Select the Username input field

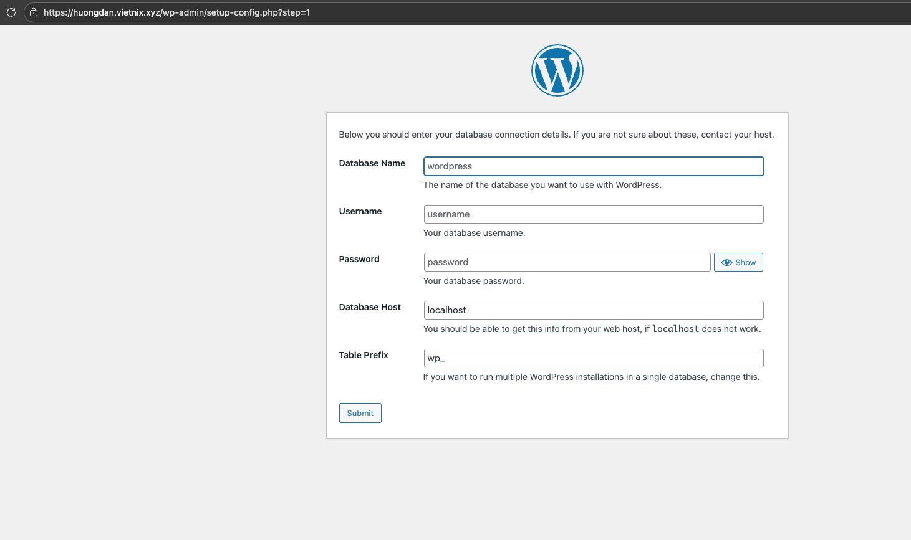(x=593, y=214)
